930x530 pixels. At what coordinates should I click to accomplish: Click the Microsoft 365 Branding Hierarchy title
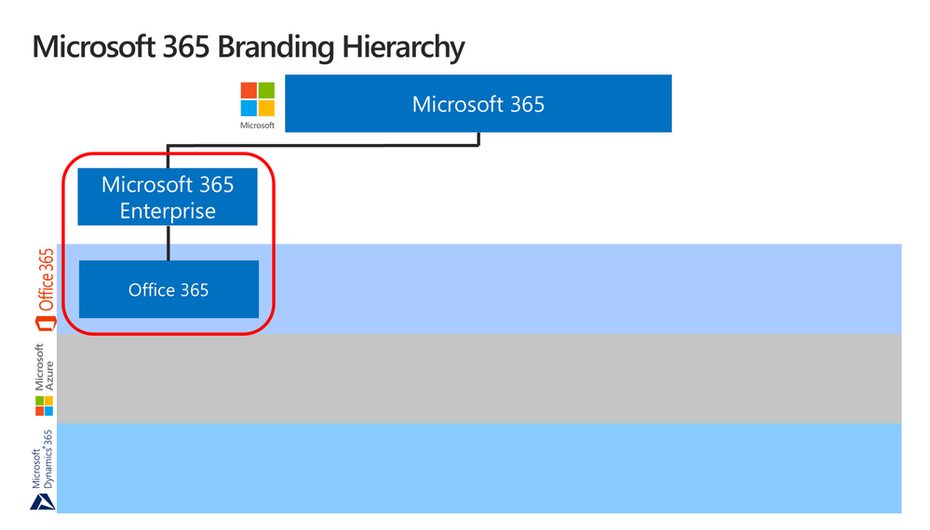[x=249, y=47]
